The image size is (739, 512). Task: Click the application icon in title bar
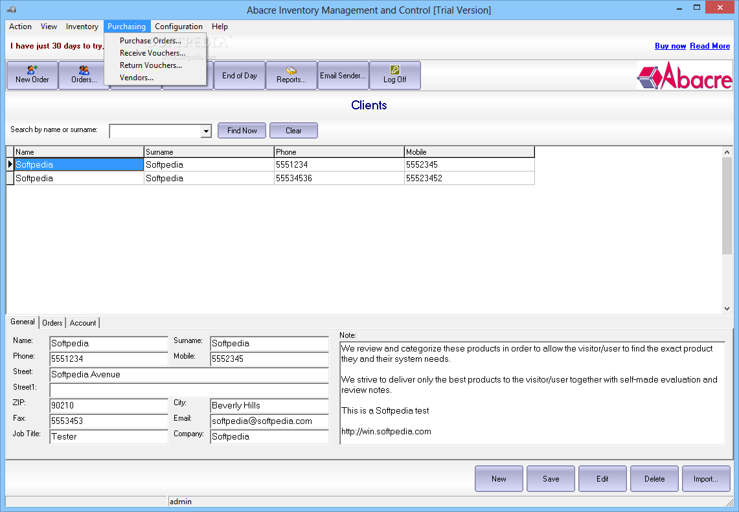tap(11, 10)
